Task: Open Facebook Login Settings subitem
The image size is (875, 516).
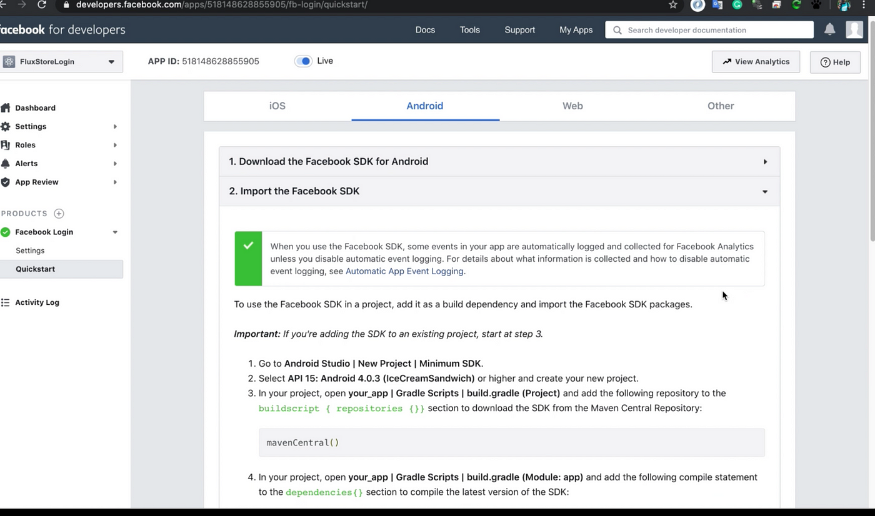Action: pyautogui.click(x=30, y=251)
